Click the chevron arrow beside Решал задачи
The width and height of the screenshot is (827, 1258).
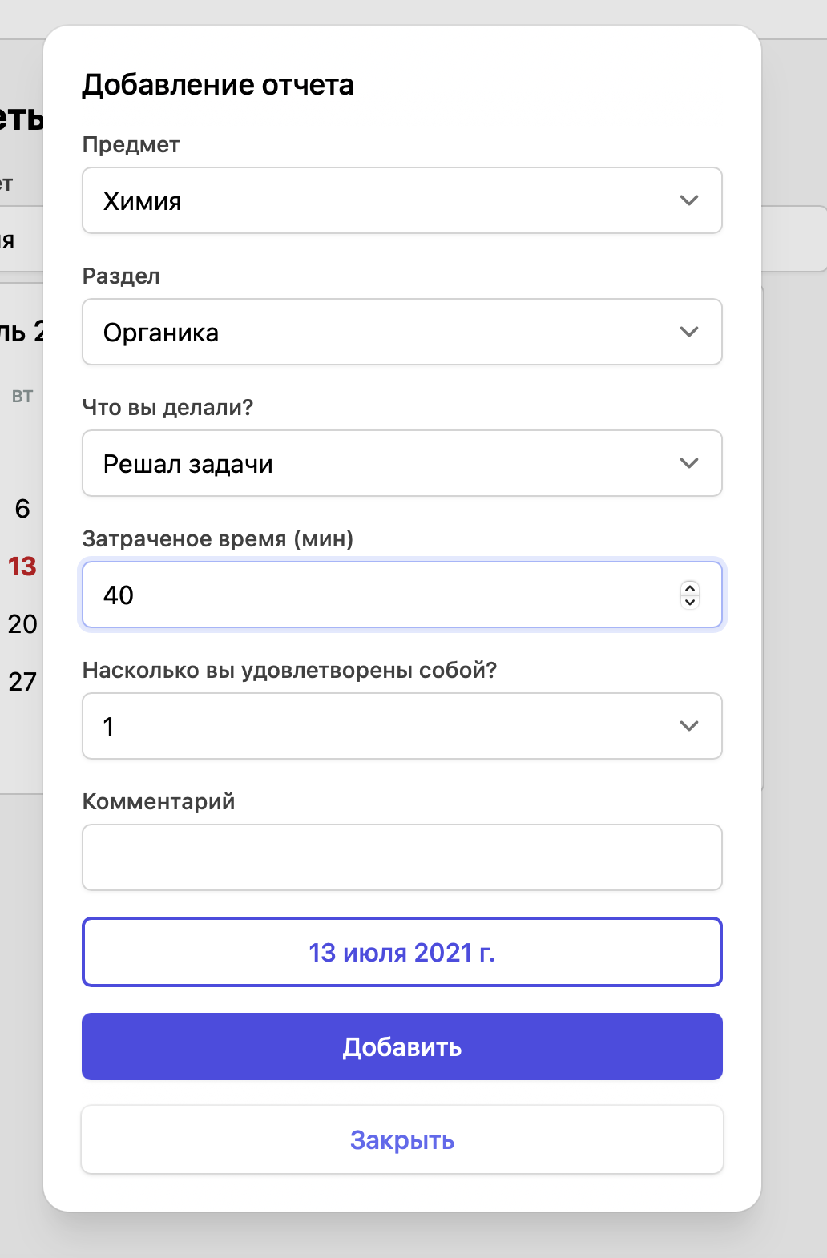pyautogui.click(x=689, y=463)
